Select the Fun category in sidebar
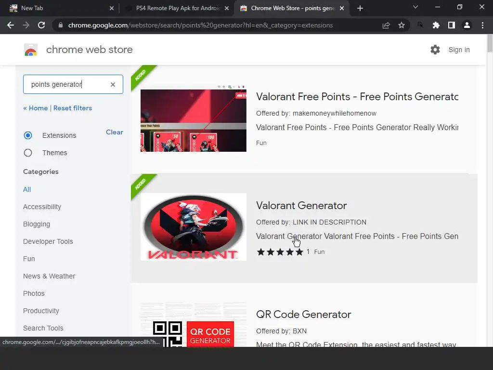The width and height of the screenshot is (493, 370). point(29,259)
